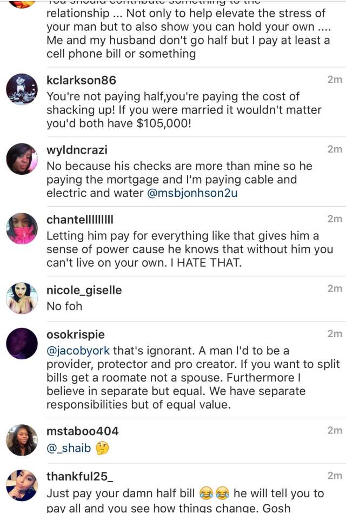Tap thankful25_'s avatar image
This screenshot has width=346, height=513.
pos(22,485)
